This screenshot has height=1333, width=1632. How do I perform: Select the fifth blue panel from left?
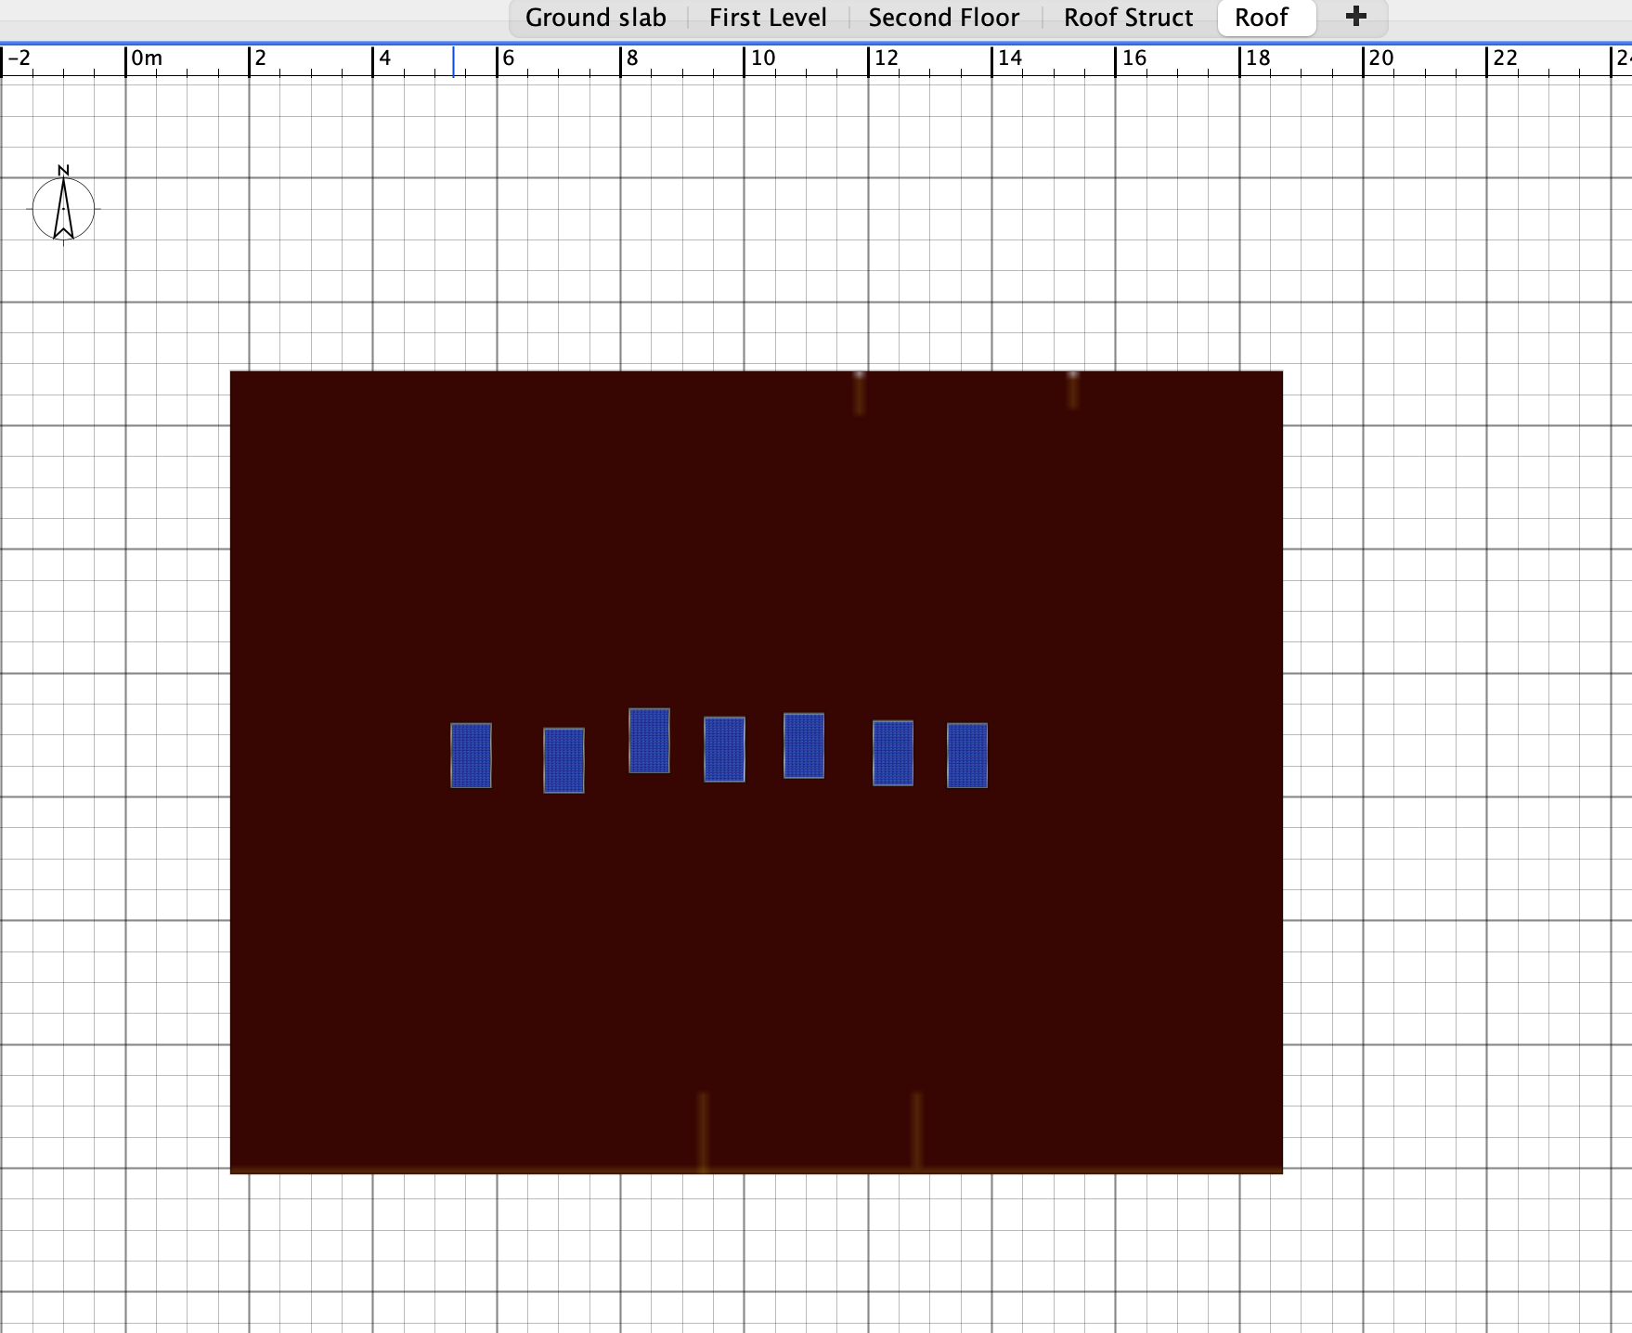(804, 745)
